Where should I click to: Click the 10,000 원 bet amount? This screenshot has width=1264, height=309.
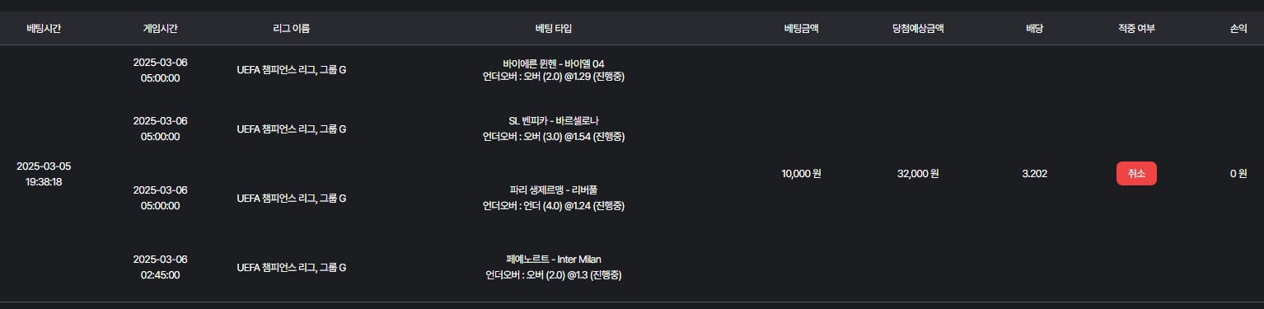pyautogui.click(x=801, y=174)
